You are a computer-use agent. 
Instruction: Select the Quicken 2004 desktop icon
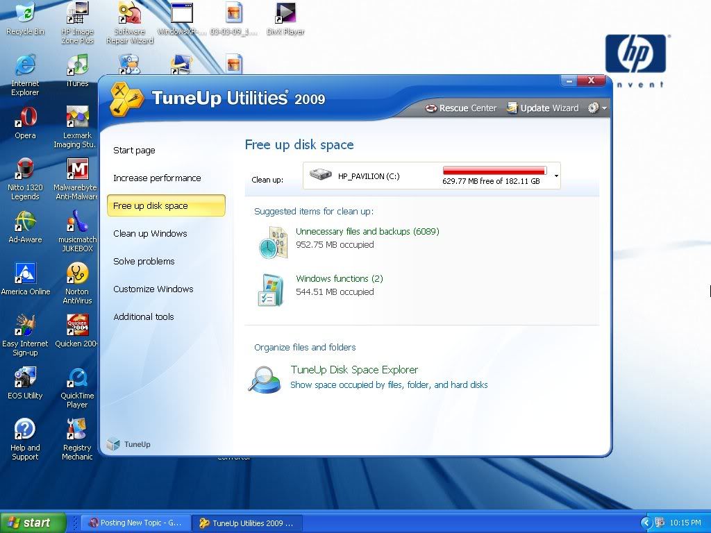(76, 331)
